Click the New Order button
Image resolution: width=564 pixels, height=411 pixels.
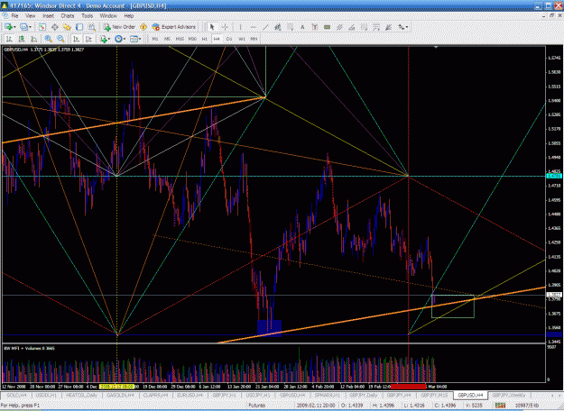coord(119,27)
